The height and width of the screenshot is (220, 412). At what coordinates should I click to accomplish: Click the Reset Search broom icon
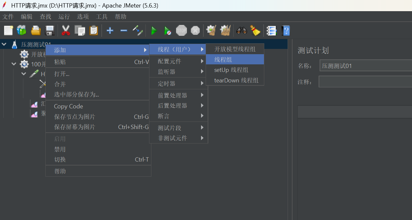[255, 31]
